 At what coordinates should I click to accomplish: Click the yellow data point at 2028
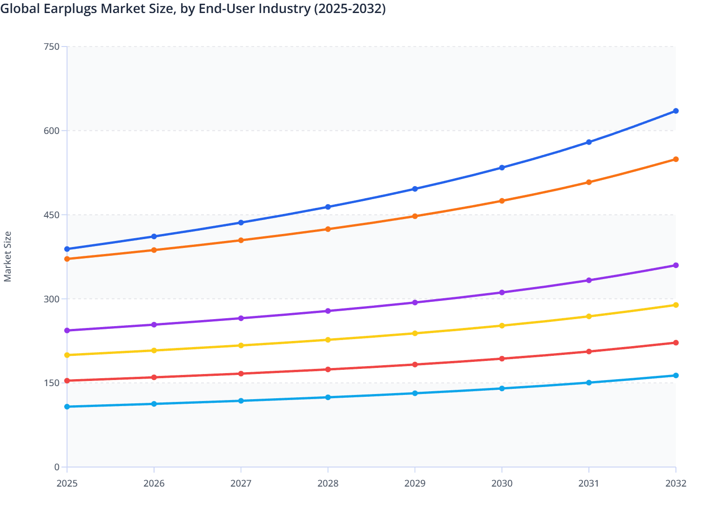point(328,340)
